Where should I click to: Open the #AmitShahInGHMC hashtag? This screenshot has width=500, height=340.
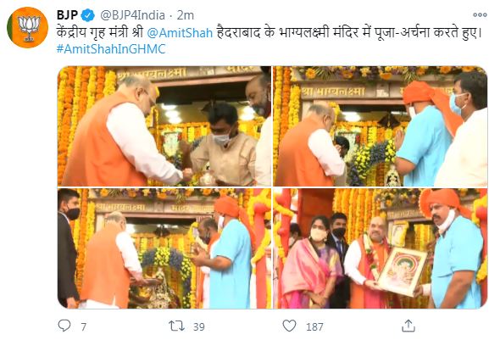click(111, 49)
